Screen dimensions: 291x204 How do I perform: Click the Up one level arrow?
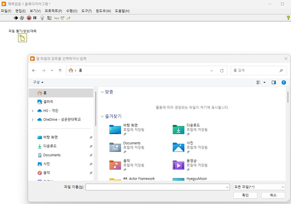[60, 70]
